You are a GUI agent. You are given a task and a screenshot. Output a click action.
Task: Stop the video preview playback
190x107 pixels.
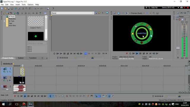[x=144, y=53]
